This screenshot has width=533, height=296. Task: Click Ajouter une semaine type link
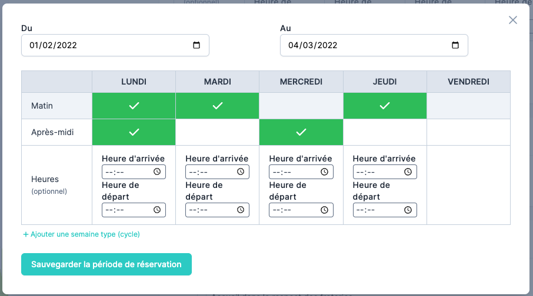[x=81, y=234]
